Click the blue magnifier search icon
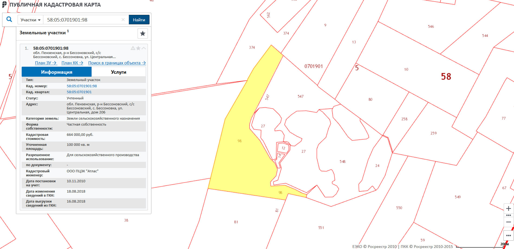 coord(9,19)
